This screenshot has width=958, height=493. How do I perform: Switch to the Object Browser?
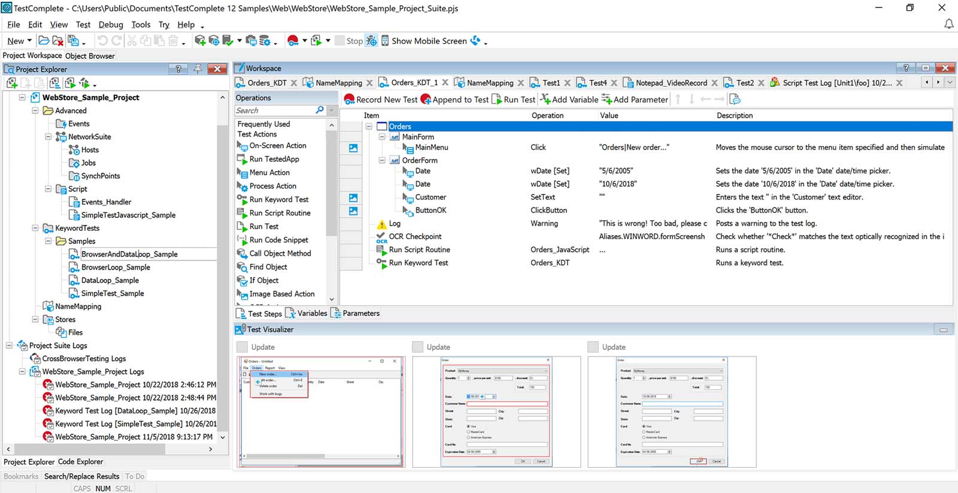click(90, 56)
